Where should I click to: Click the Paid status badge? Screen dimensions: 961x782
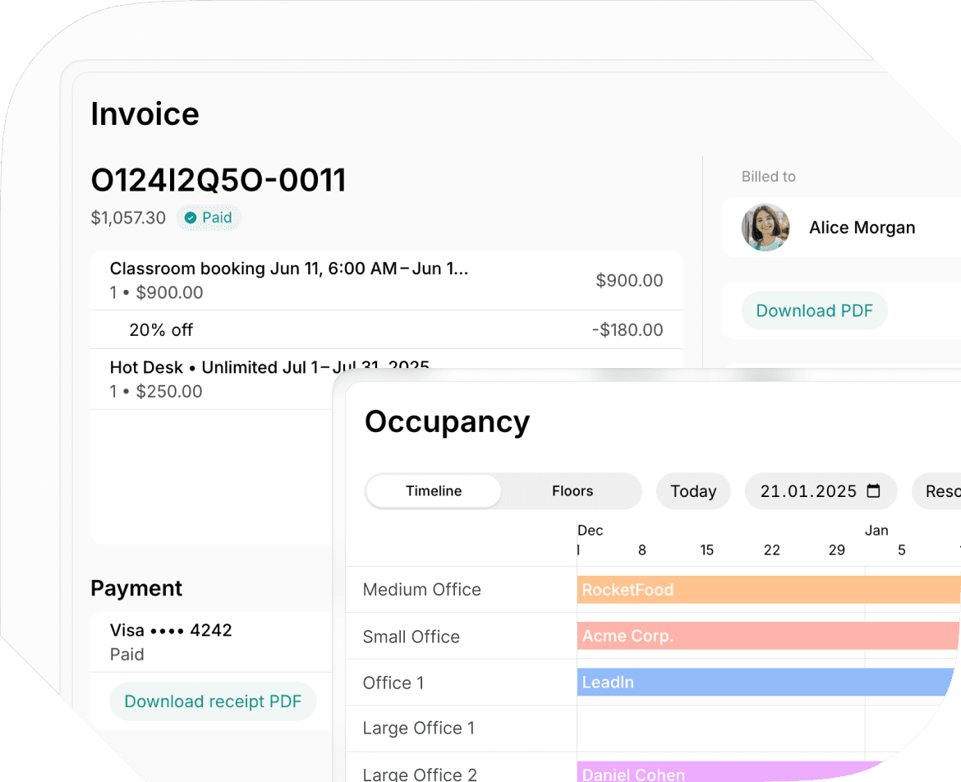209,218
